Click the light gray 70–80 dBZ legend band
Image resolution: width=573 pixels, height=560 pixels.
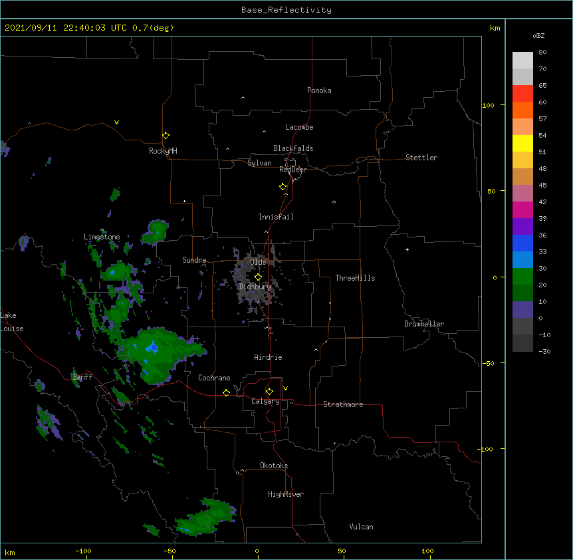(522, 61)
